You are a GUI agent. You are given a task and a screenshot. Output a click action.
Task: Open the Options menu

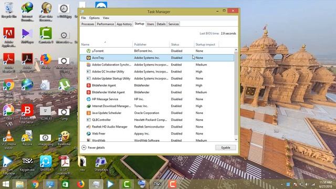[x=94, y=18]
